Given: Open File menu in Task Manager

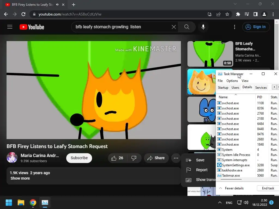Looking at the screenshot, I should [220, 81].
